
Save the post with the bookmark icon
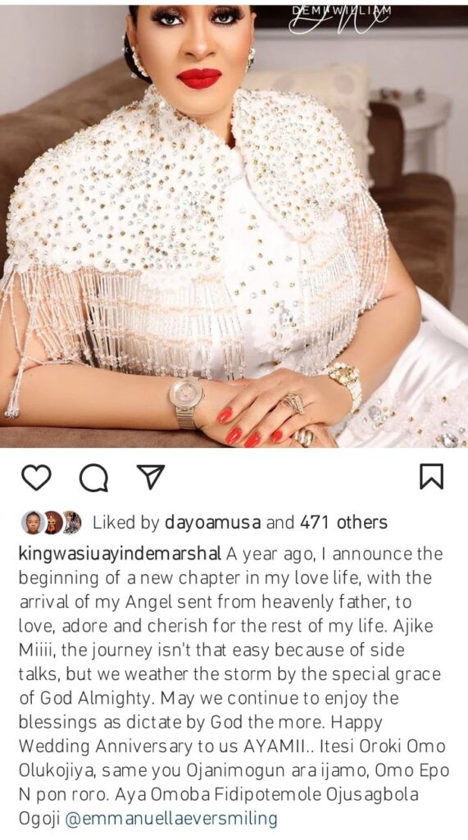pos(431,477)
